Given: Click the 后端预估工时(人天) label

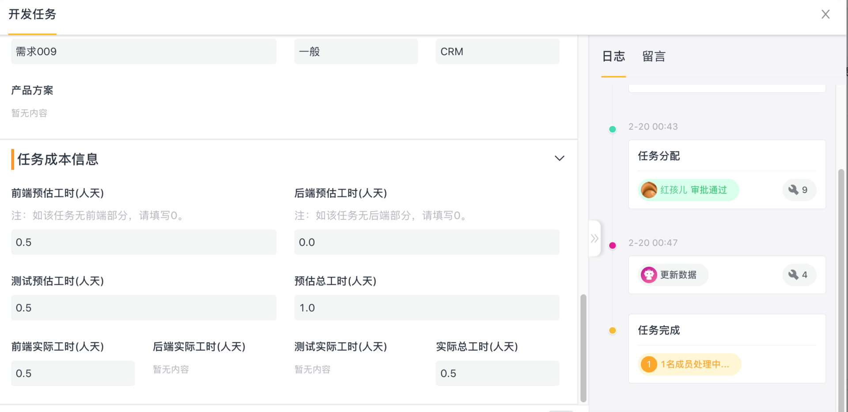Looking at the screenshot, I should pos(341,193).
